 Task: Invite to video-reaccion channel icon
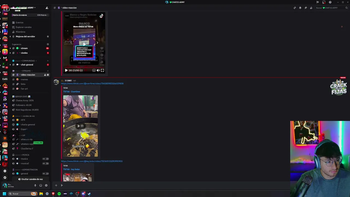click(45, 75)
